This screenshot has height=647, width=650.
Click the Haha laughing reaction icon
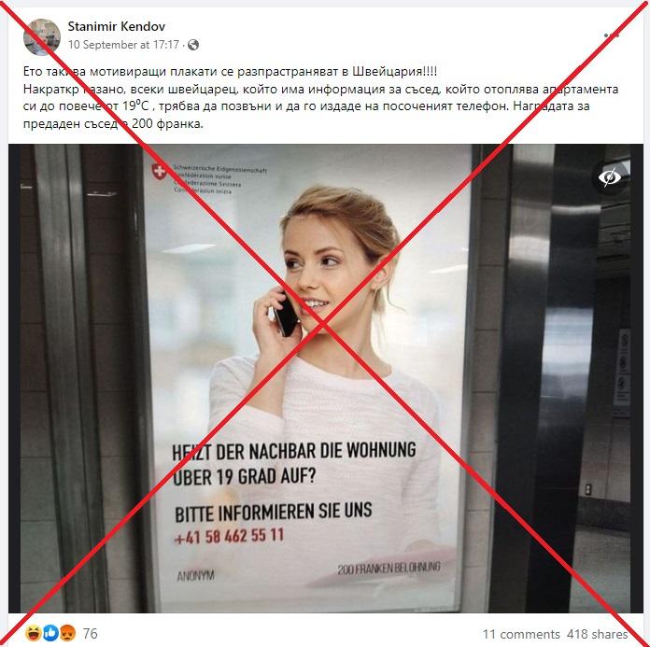click(34, 633)
